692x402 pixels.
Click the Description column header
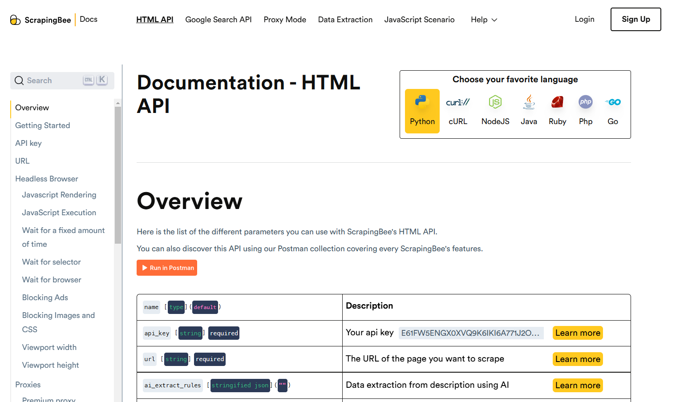[x=369, y=306]
